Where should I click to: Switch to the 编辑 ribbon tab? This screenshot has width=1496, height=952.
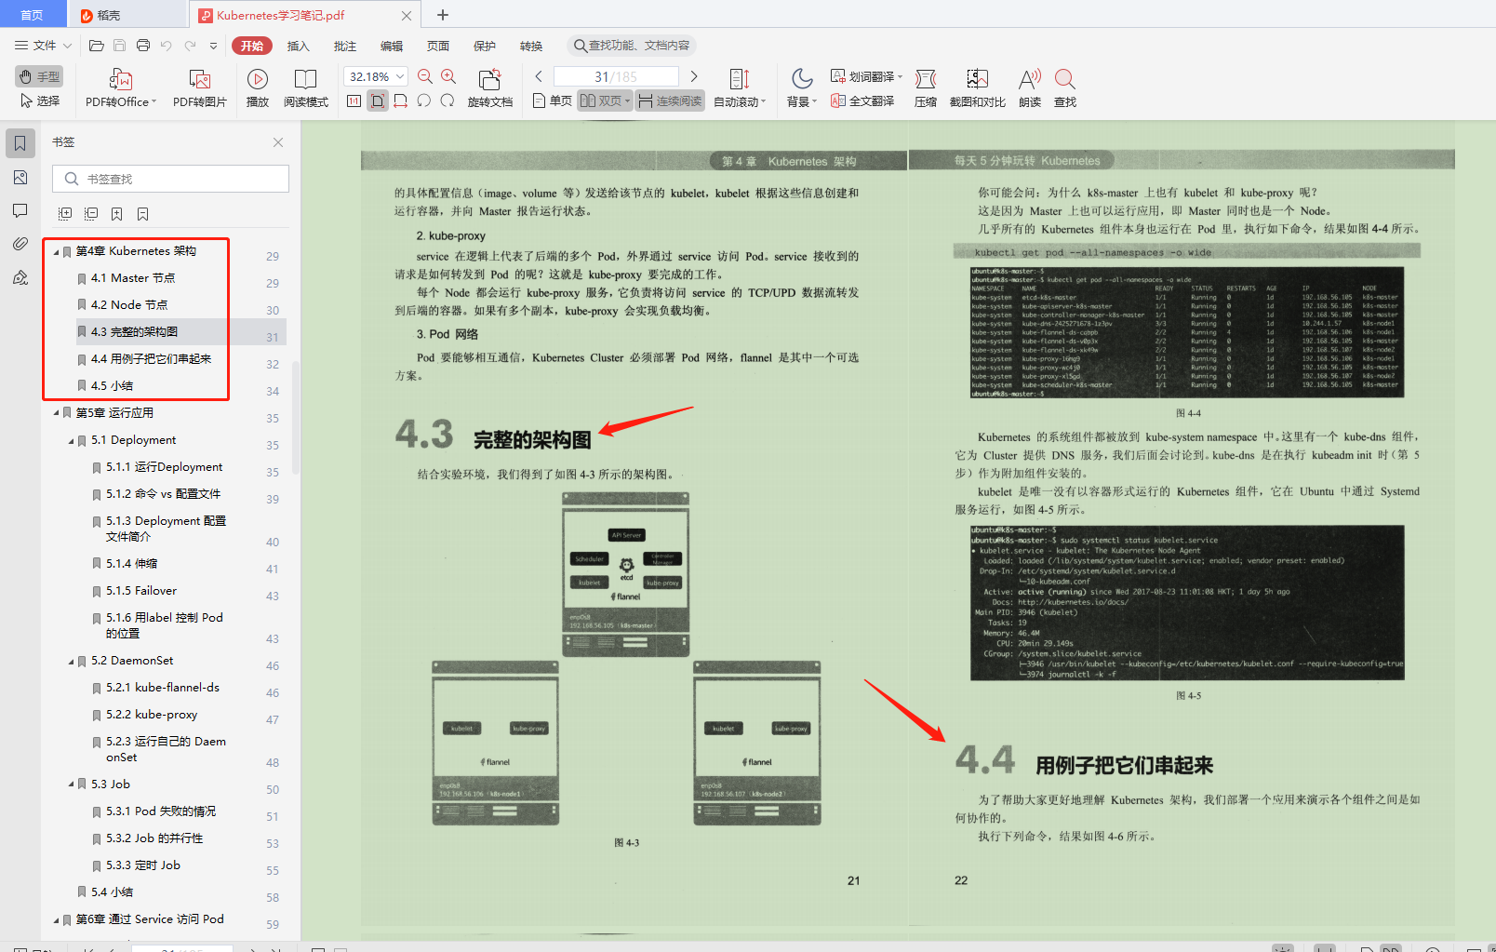(x=392, y=46)
